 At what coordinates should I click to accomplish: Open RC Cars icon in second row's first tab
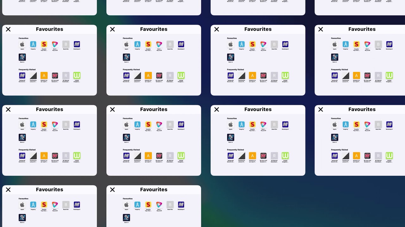click(55, 75)
